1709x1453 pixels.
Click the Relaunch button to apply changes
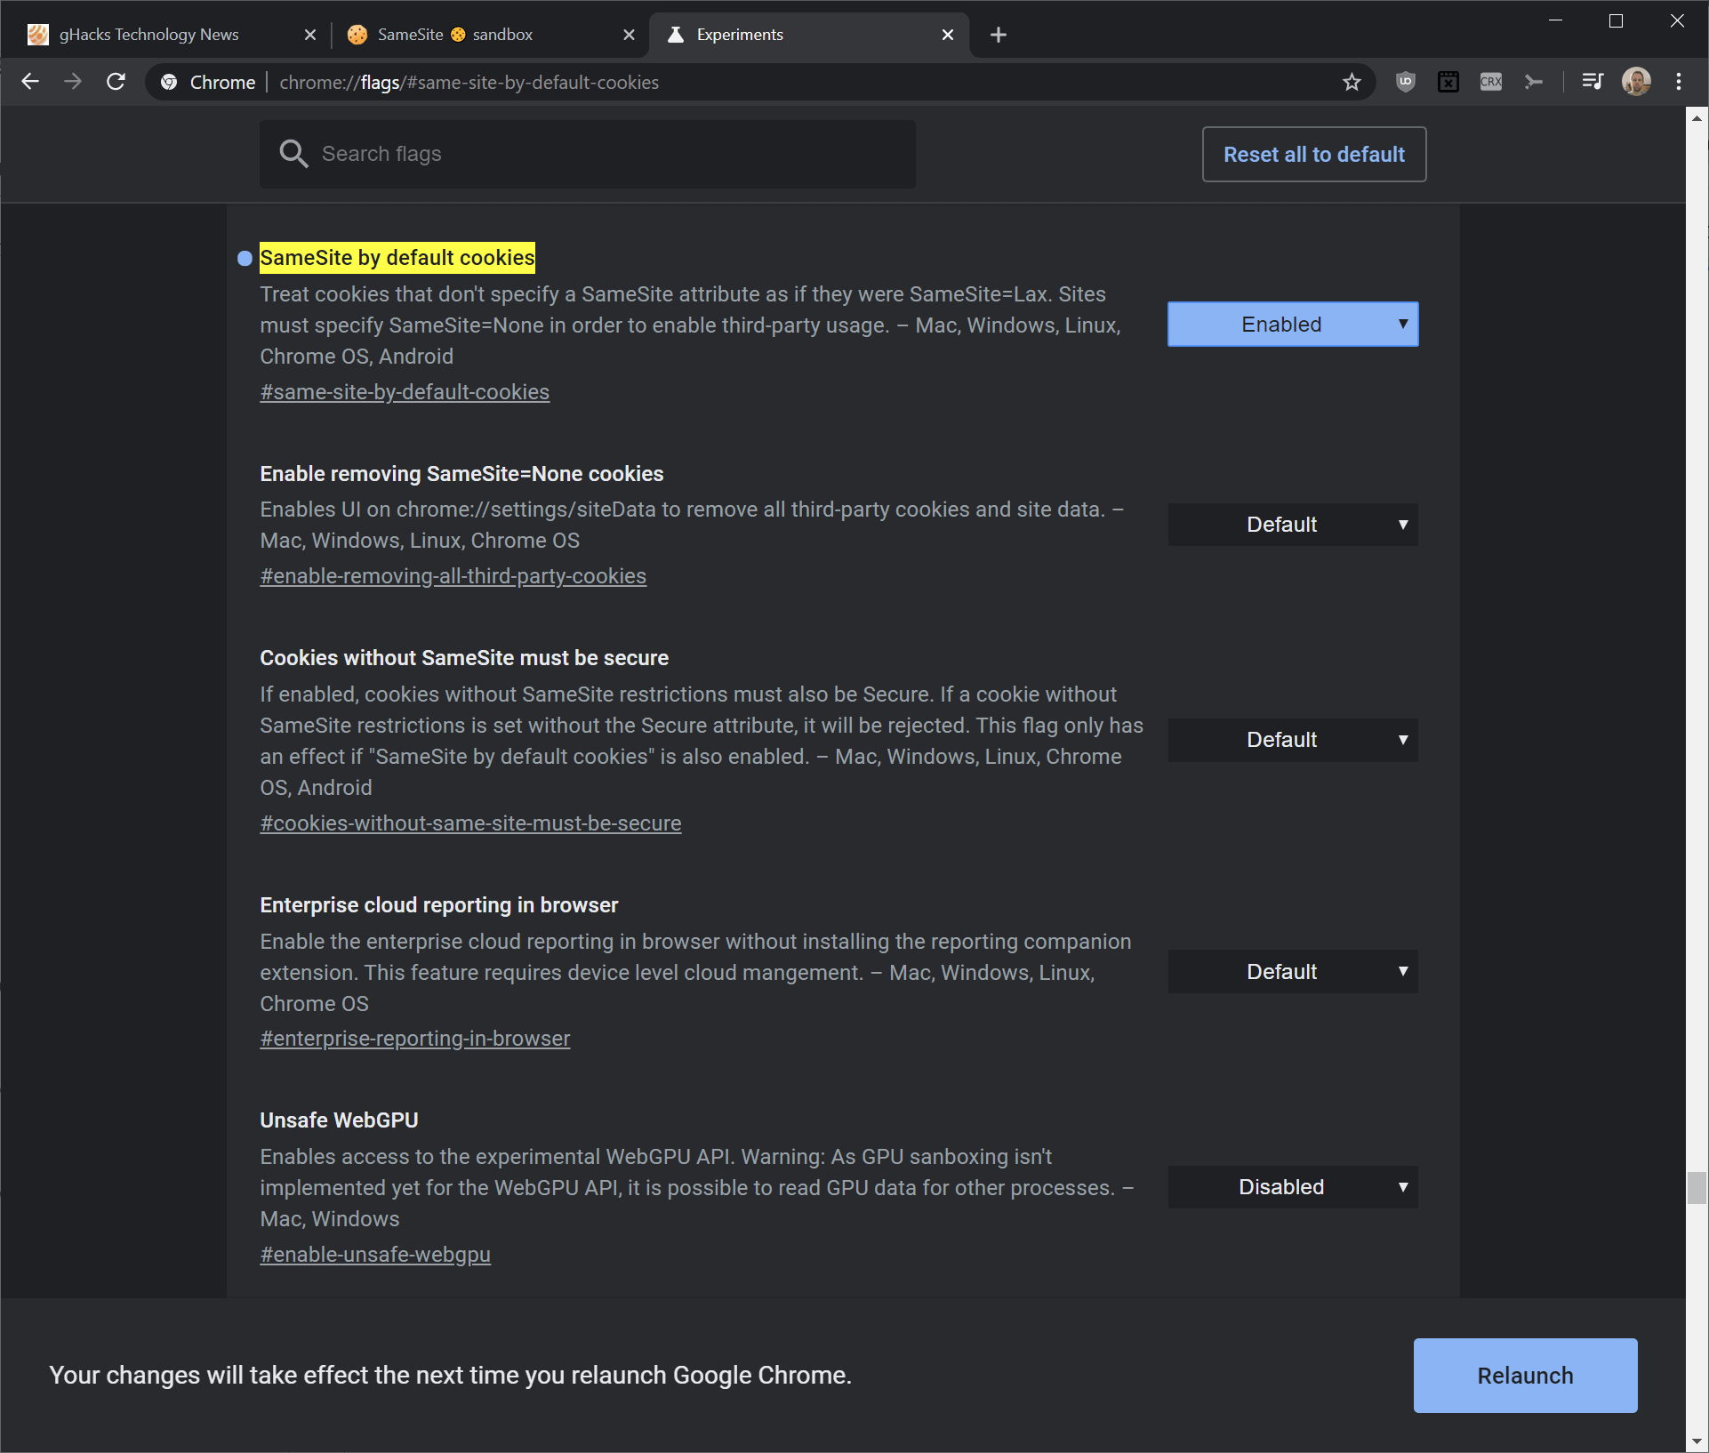point(1525,1375)
